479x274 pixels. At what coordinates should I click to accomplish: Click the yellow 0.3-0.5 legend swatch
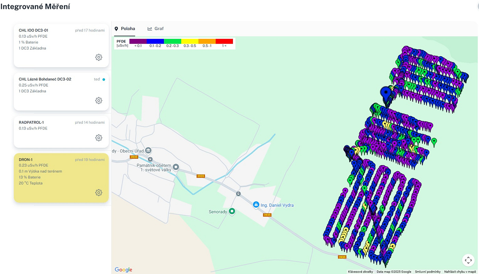tap(190, 41)
